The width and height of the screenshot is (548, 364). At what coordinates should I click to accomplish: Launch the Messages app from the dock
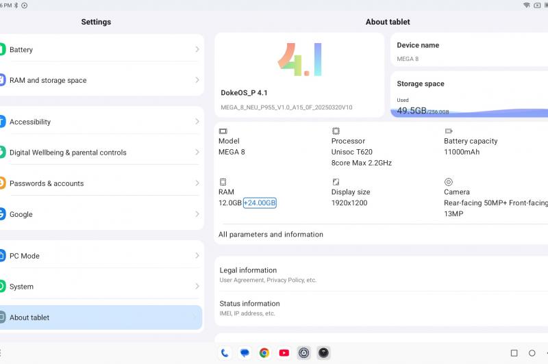[245, 353]
